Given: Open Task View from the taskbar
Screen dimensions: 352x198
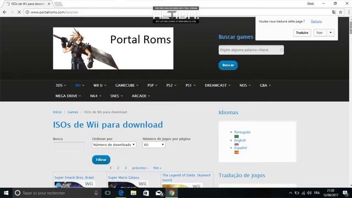Looking at the screenshot, I should point(108,193).
